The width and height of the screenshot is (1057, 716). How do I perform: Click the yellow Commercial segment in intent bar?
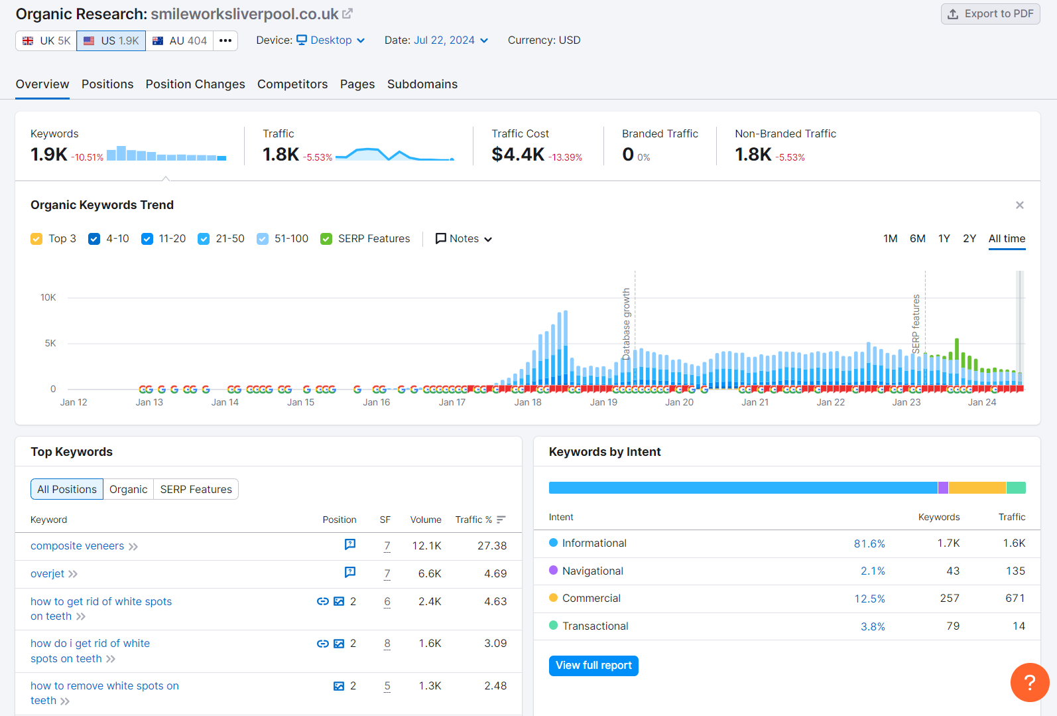tap(977, 488)
